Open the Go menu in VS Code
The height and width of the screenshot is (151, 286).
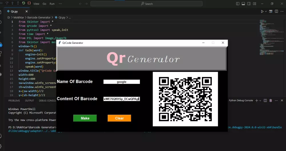[44, 4]
